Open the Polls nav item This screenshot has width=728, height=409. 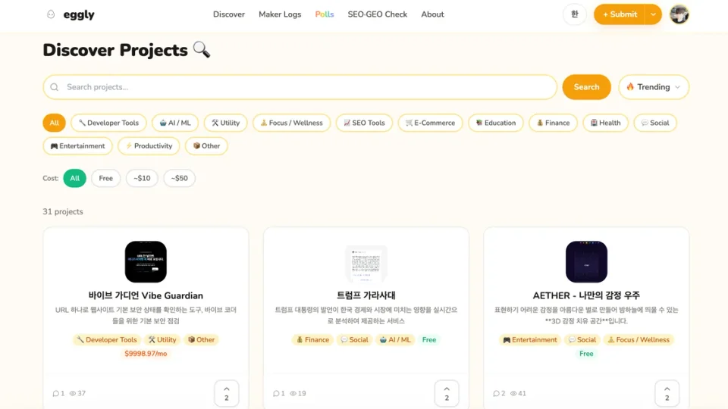click(x=325, y=14)
